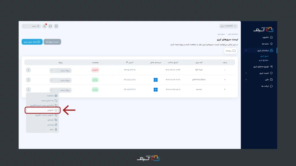296x166 pixels.
Task: Click the plus icon to add balance
Action: pos(235,26)
